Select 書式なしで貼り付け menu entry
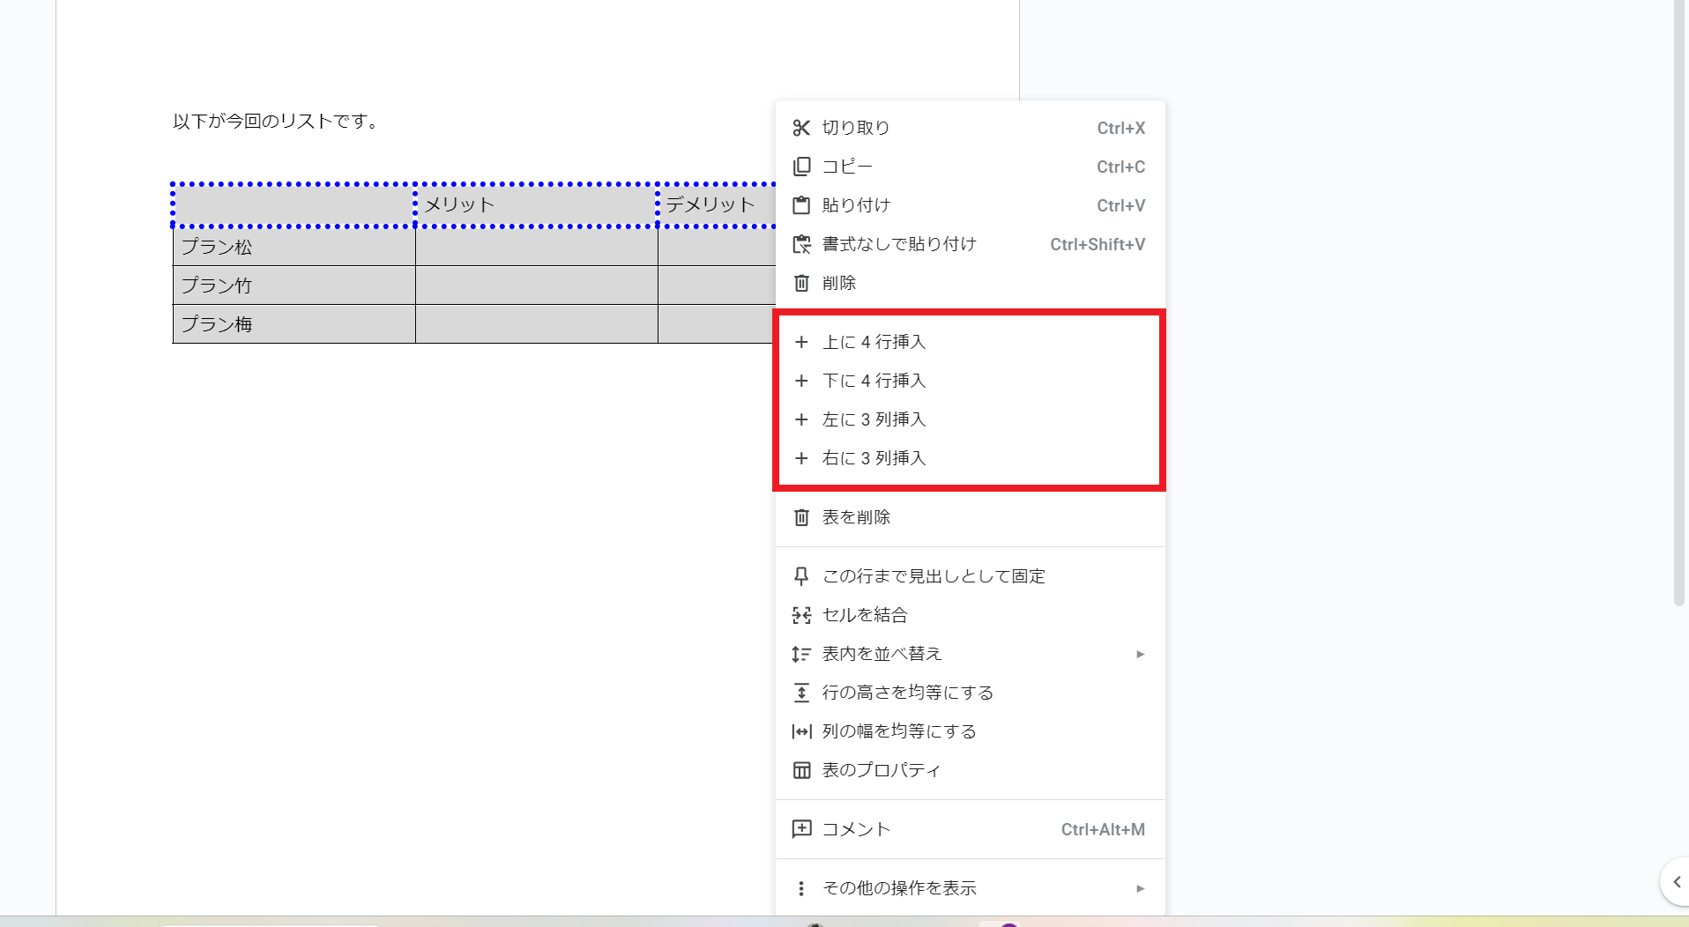This screenshot has height=927, width=1689. [x=899, y=244]
